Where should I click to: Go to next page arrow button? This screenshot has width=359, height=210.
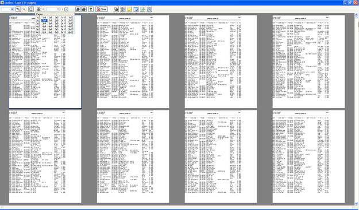pyautogui.click(x=66, y=9)
